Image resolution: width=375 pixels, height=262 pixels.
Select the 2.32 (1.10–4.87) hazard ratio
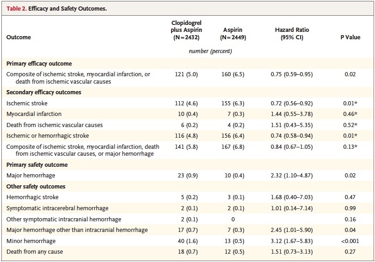292,176
